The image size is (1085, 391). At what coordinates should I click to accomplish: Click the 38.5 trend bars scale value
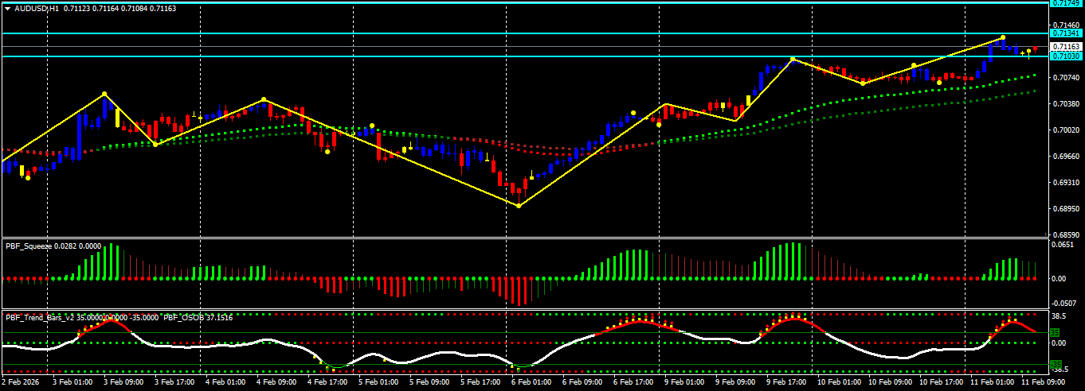click(1060, 316)
